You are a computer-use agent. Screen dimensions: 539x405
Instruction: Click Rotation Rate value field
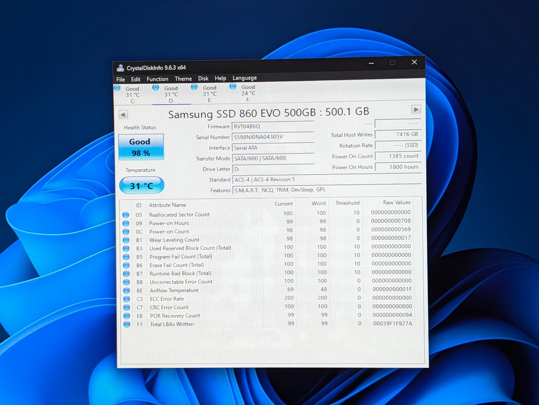click(x=398, y=145)
